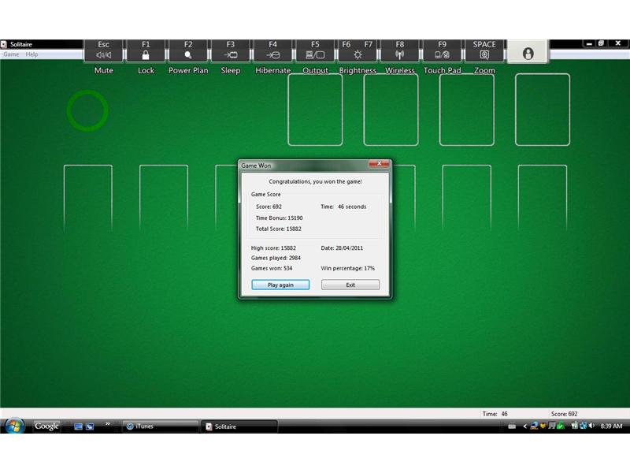Close the Game Won dialog

pos(379,163)
